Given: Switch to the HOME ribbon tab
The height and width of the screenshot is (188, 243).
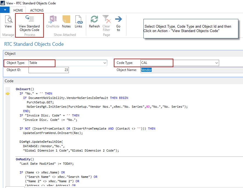Looking at the screenshot, I should pyautogui.click(x=18, y=10).
